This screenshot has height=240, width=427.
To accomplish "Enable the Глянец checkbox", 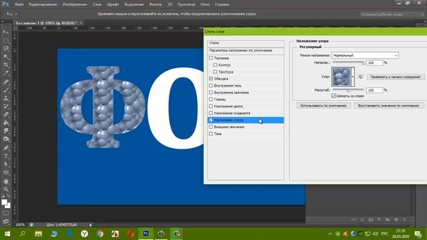I will [x=211, y=99].
